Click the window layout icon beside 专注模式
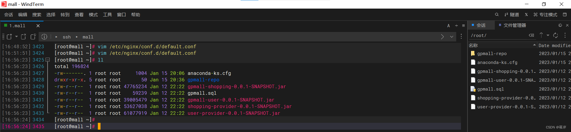Screen dimensions: 571x132 pos(565,15)
